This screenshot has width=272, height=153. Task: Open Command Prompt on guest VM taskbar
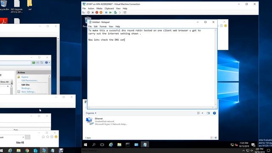(x=127, y=144)
